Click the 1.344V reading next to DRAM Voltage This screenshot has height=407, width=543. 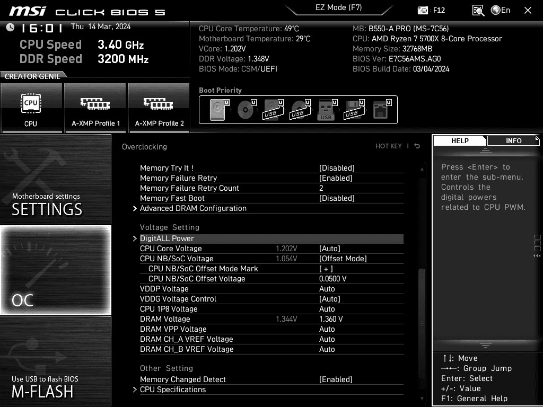point(286,318)
